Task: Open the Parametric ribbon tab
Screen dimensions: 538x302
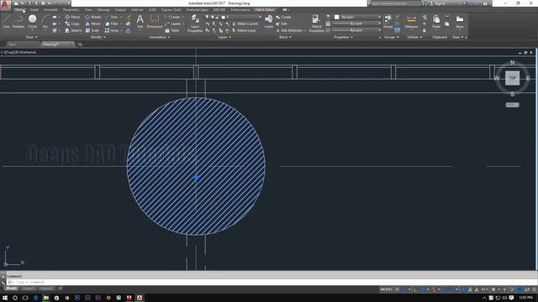Action: point(71,10)
